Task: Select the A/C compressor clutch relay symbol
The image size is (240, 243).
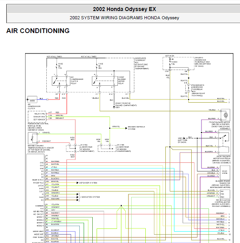Action: coord(61,81)
